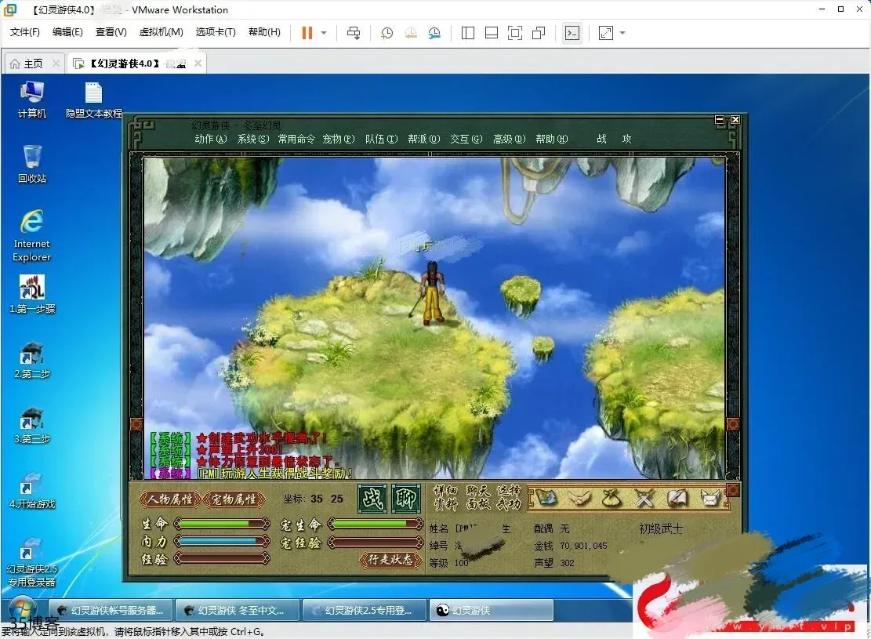Screen dimensions: 871x639
Task: Open the VMware 帮助(H) menu
Action: click(264, 32)
